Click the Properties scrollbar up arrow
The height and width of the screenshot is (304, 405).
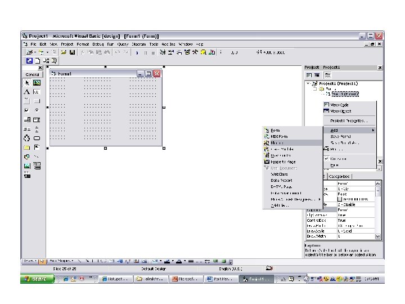pos(378,184)
